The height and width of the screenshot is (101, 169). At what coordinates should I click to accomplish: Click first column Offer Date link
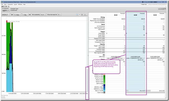coord(116,57)
